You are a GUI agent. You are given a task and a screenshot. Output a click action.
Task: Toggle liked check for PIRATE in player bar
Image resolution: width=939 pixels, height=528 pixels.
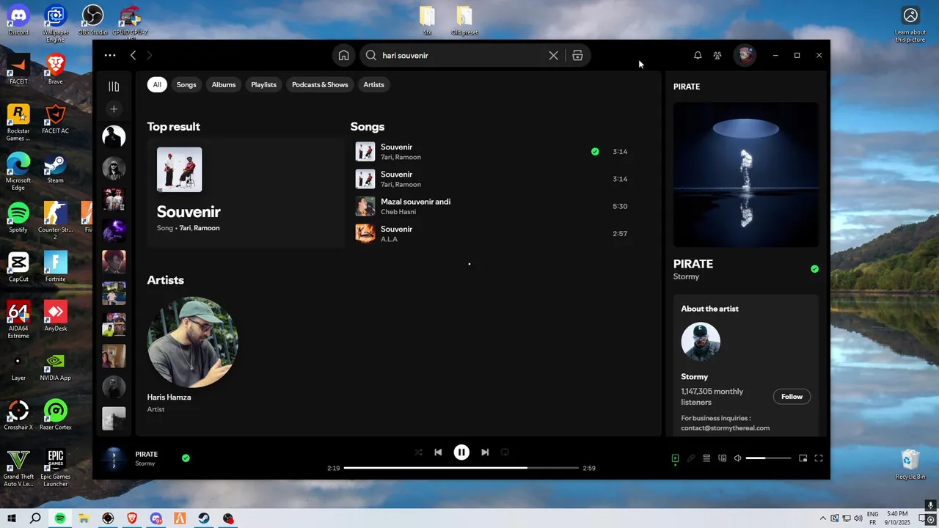186,458
